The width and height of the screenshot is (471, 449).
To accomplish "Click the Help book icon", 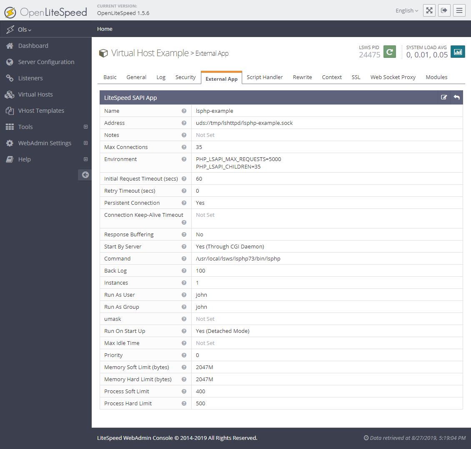I will 10,159.
